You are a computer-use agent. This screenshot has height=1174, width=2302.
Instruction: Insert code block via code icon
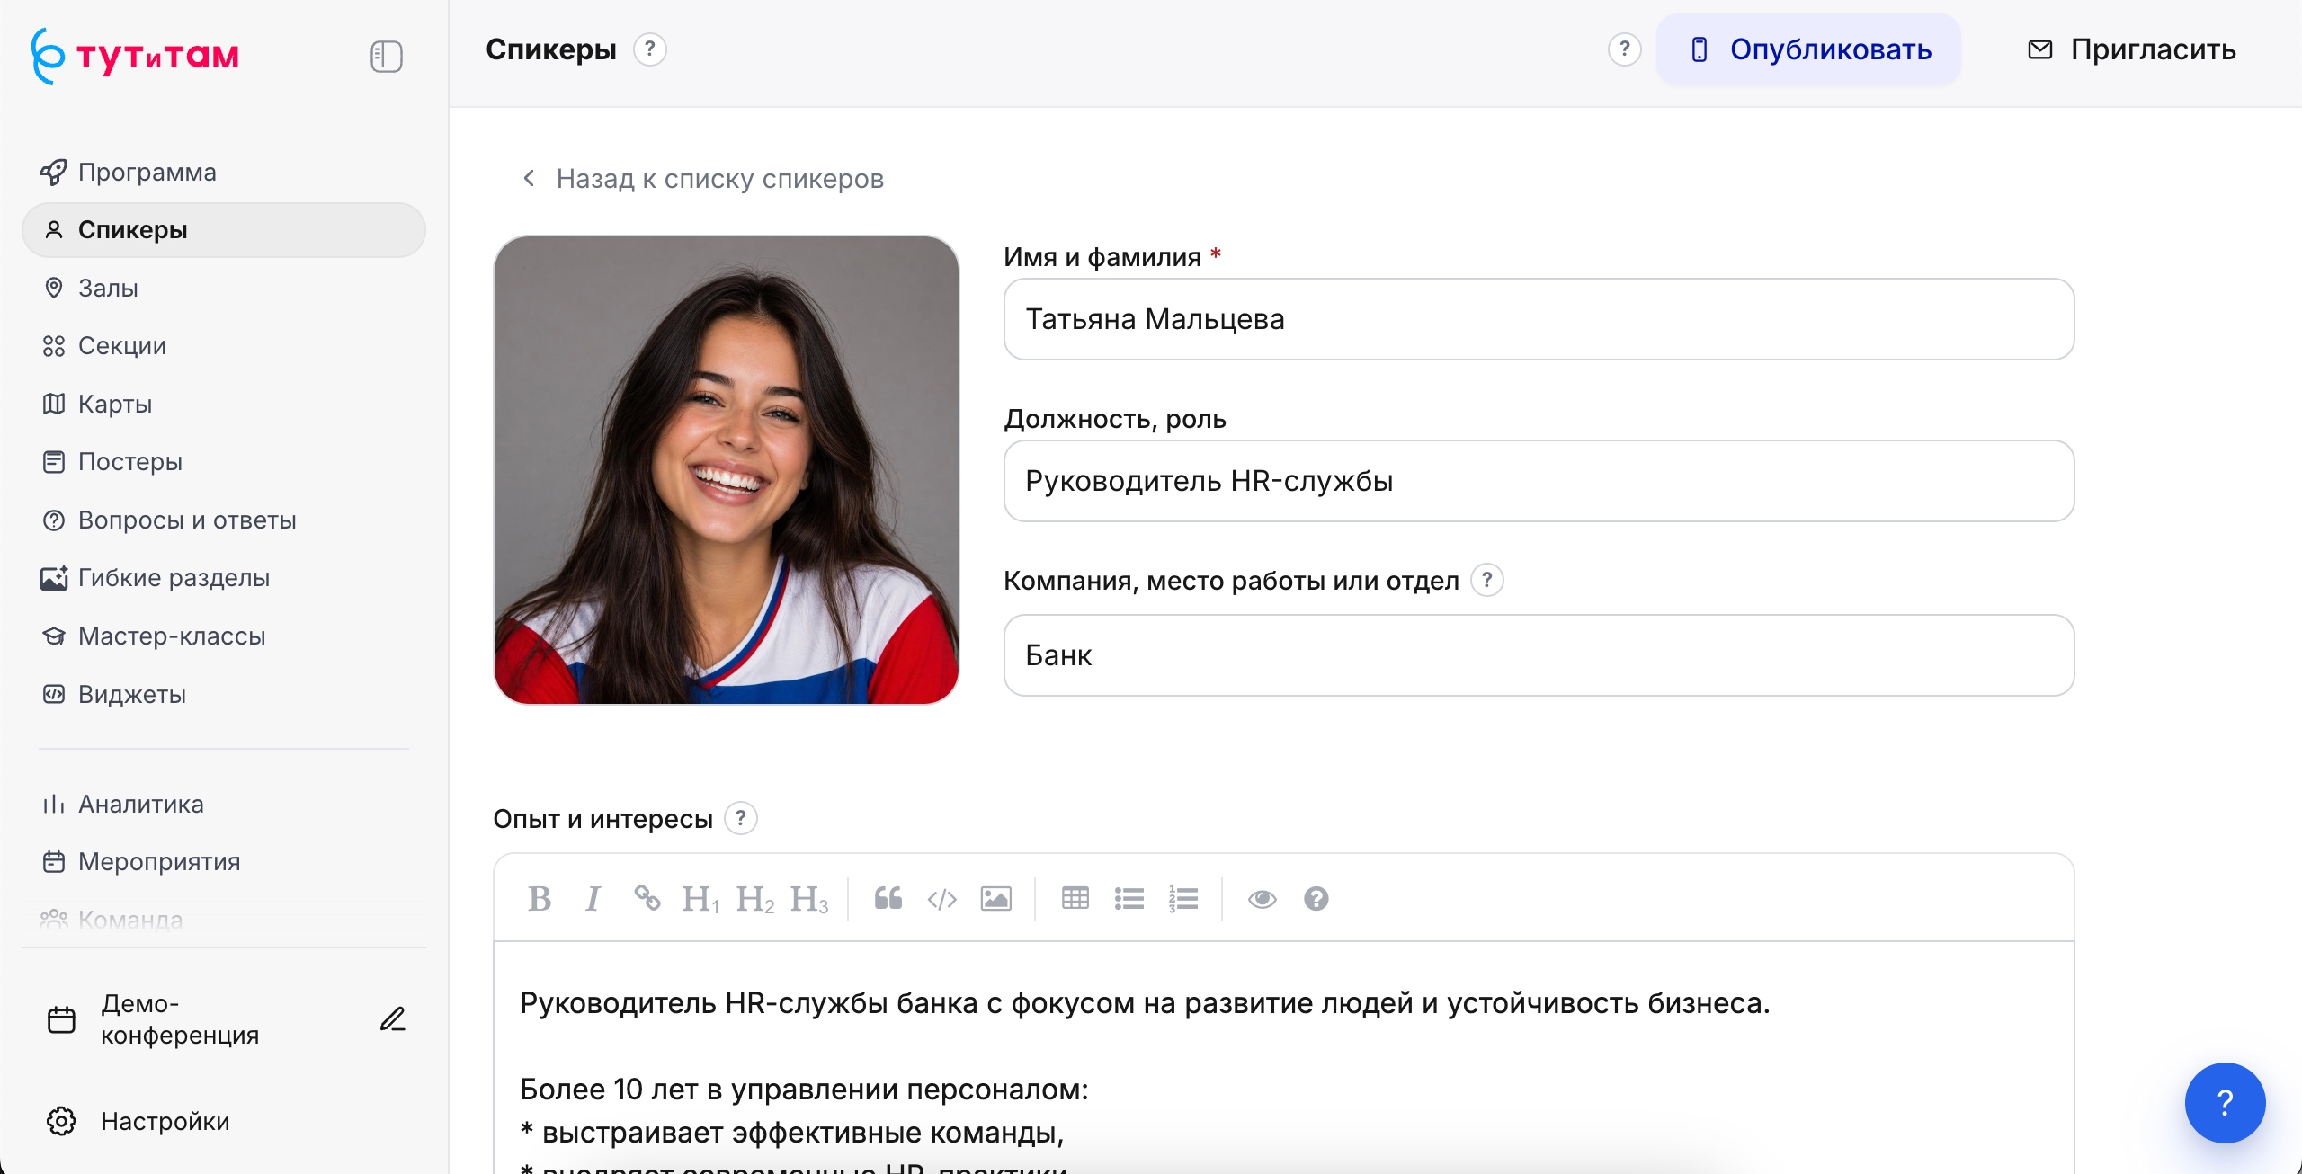[x=941, y=898]
